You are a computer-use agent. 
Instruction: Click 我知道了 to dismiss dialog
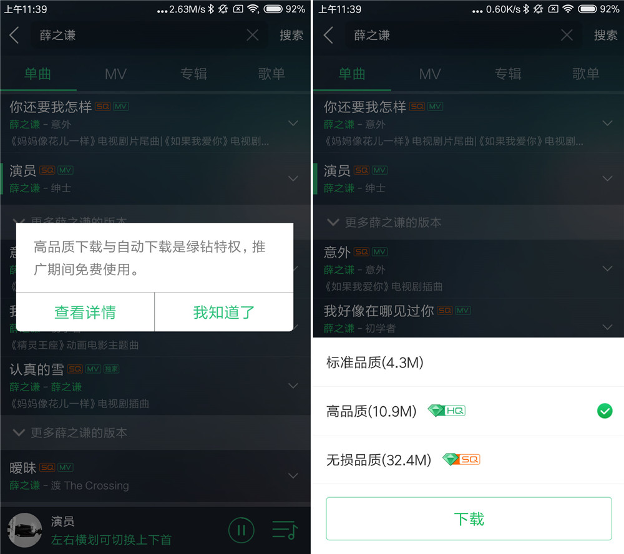(x=224, y=313)
